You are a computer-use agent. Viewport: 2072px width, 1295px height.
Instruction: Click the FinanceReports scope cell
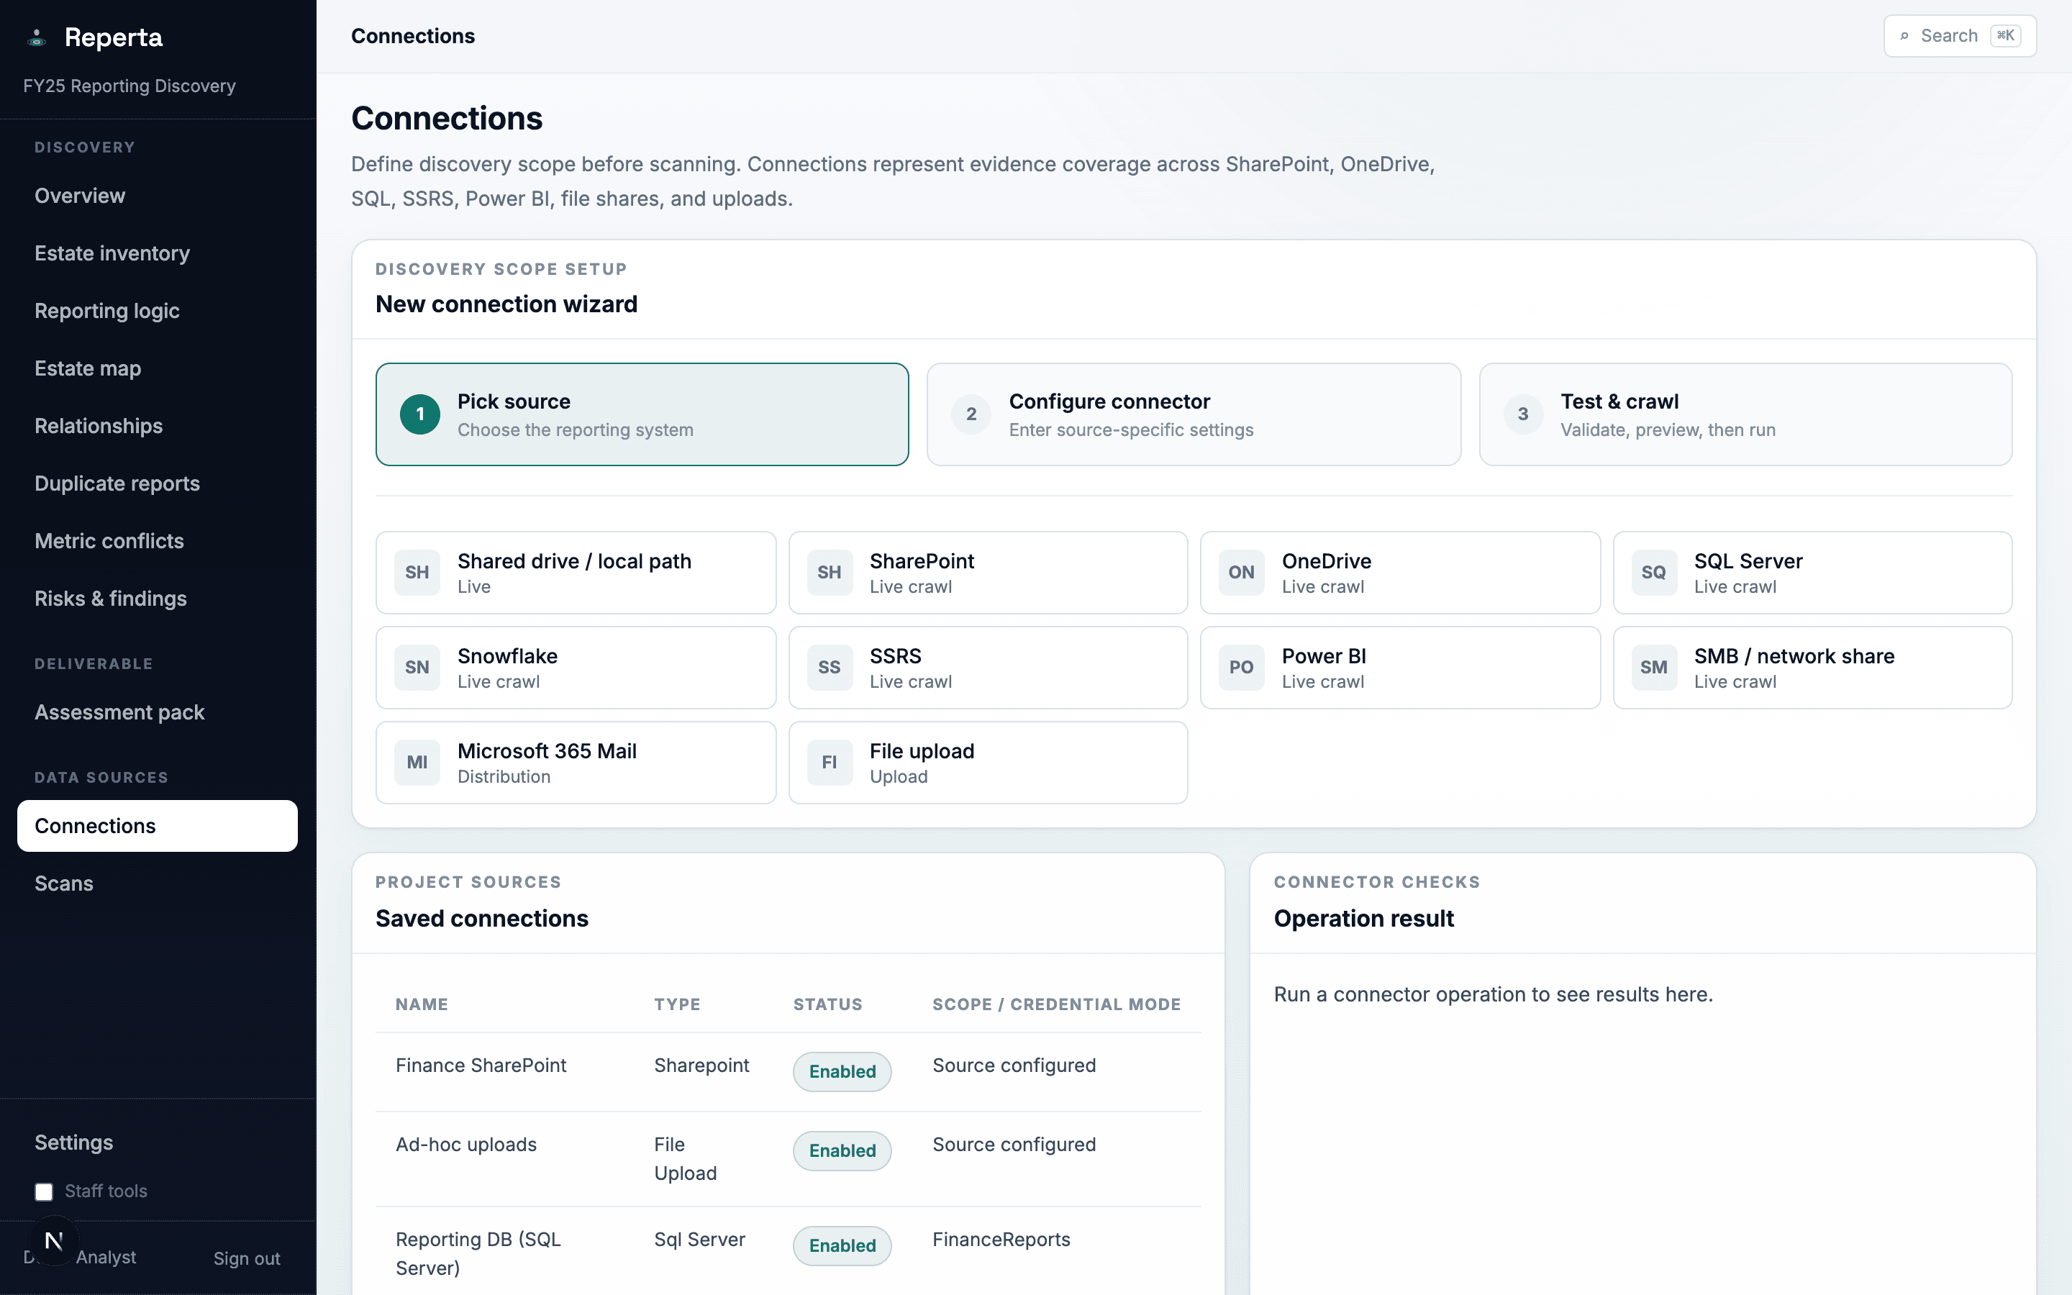(1001, 1240)
